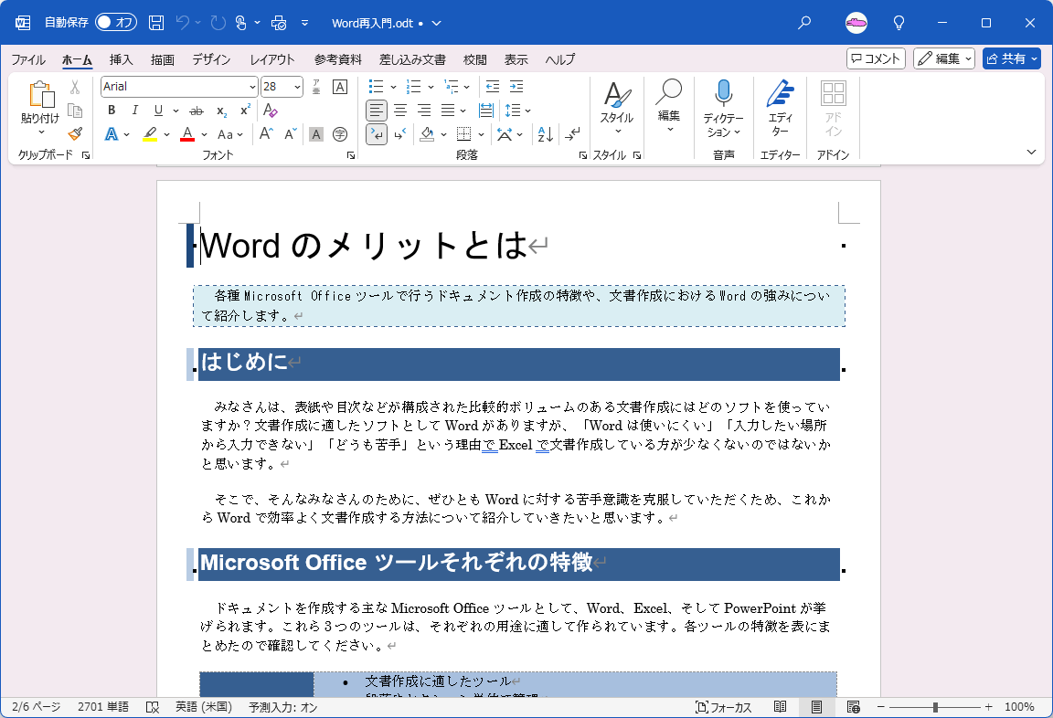Open the phonetic guide (ruby) tool
Viewport: 1053px width, 718px height.
click(315, 87)
